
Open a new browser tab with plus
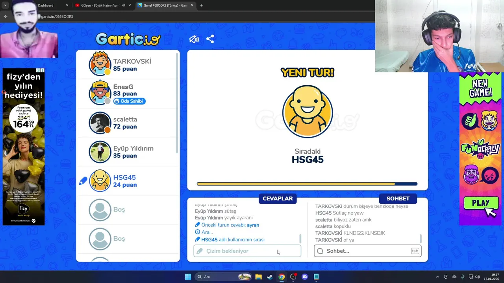tap(202, 6)
